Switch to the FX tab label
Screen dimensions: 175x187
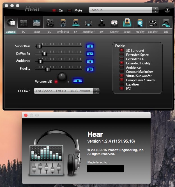coord(75,32)
